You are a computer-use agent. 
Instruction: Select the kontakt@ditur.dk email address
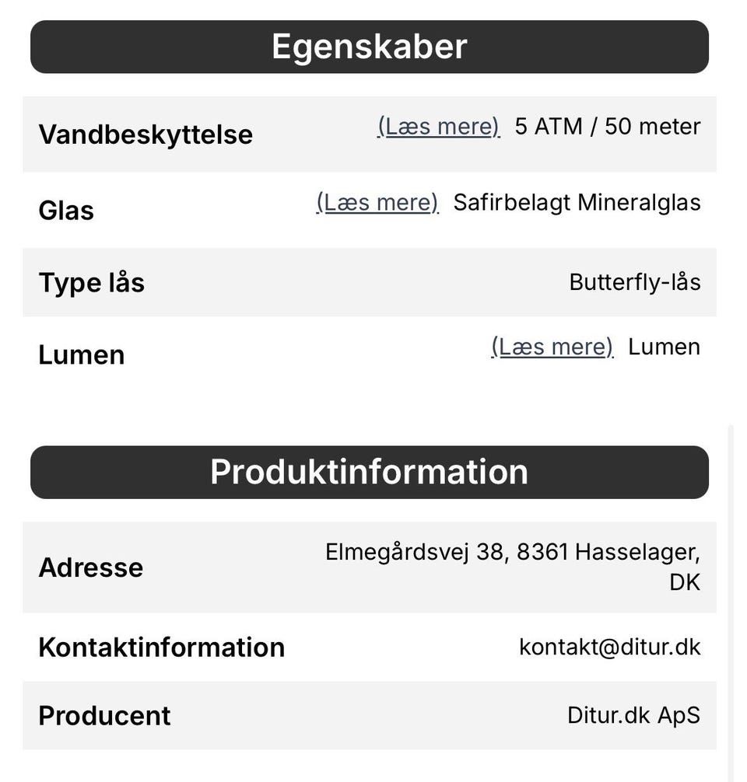[x=610, y=648]
